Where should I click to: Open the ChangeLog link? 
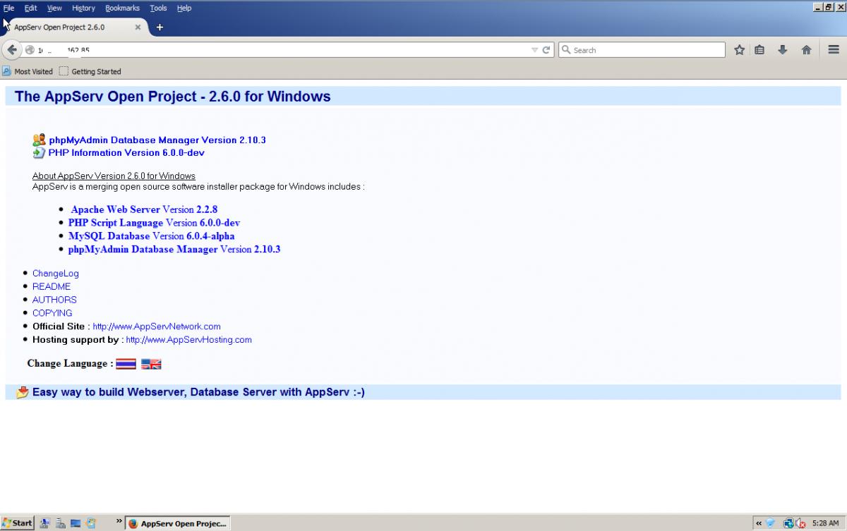pyautogui.click(x=56, y=274)
